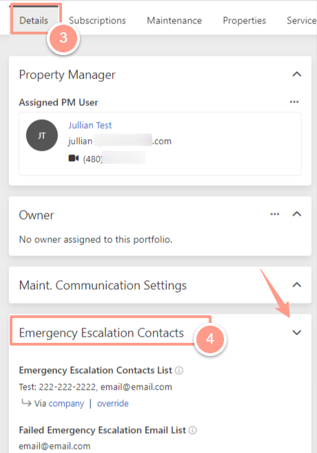Open the Details tab
This screenshot has height=453, width=317.
pyautogui.click(x=34, y=21)
